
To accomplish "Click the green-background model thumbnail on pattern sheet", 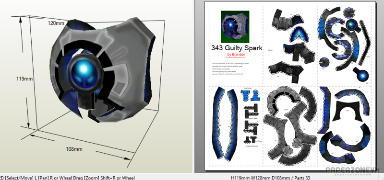I will coord(235,27).
